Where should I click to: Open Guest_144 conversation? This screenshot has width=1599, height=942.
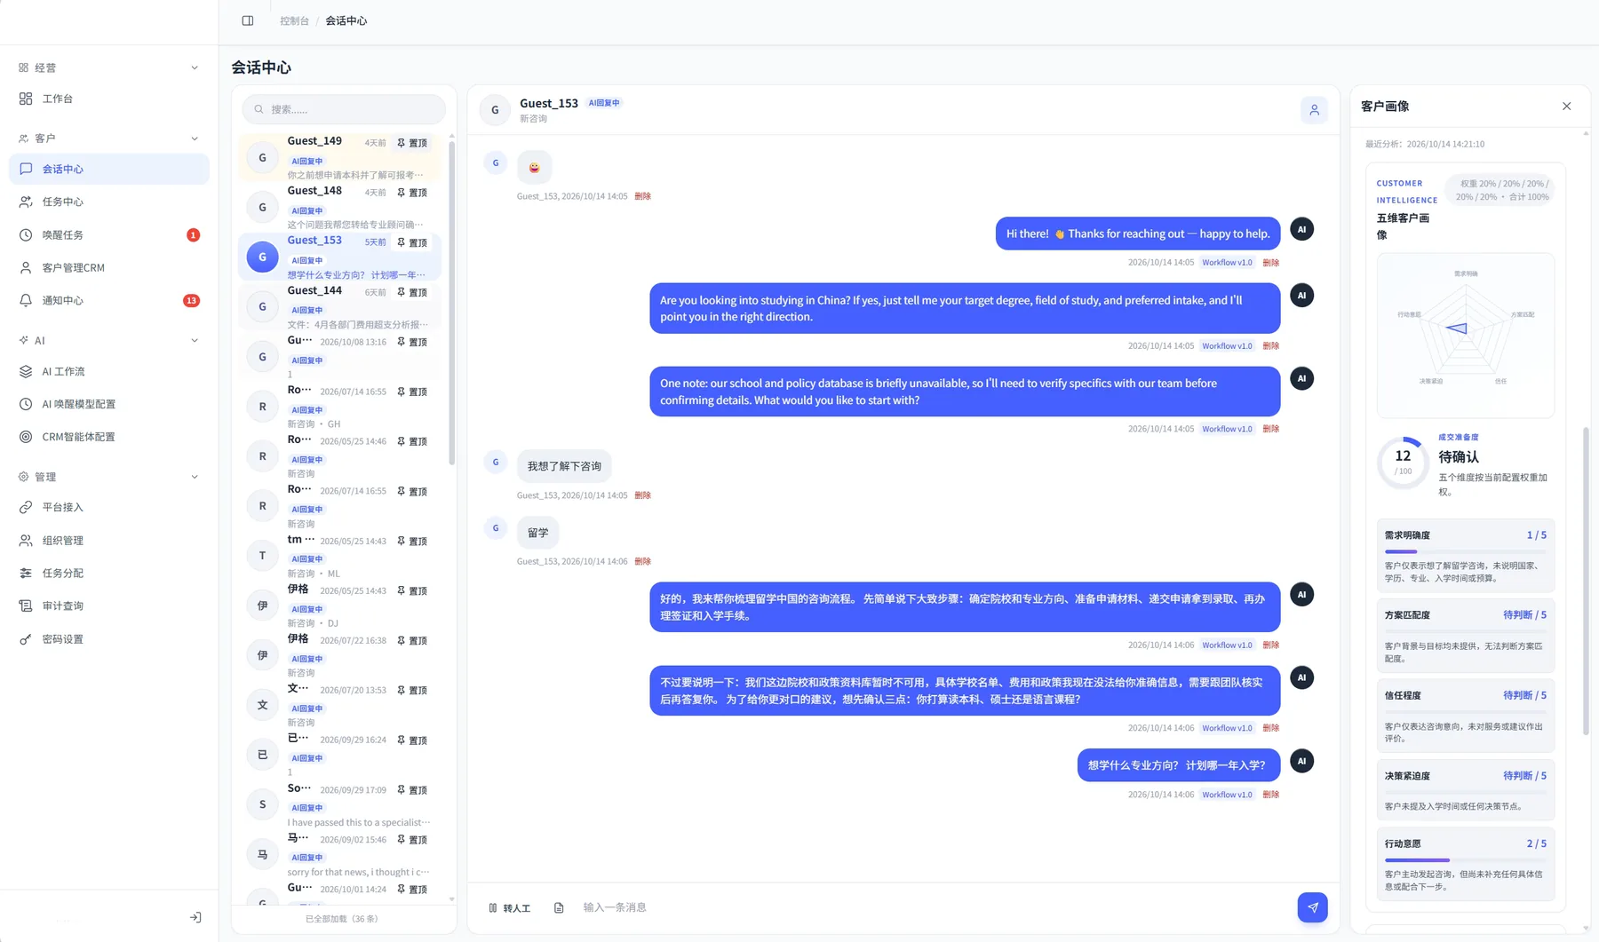[x=339, y=306]
